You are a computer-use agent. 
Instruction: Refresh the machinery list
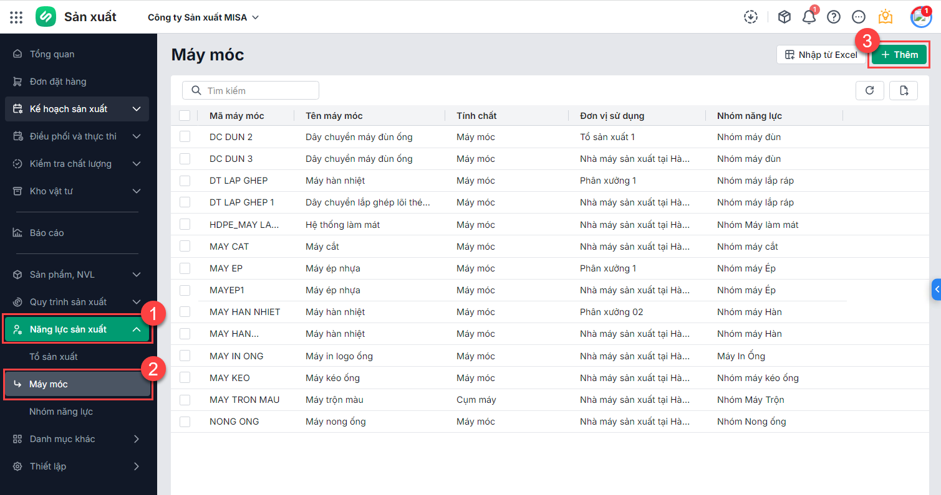click(869, 90)
